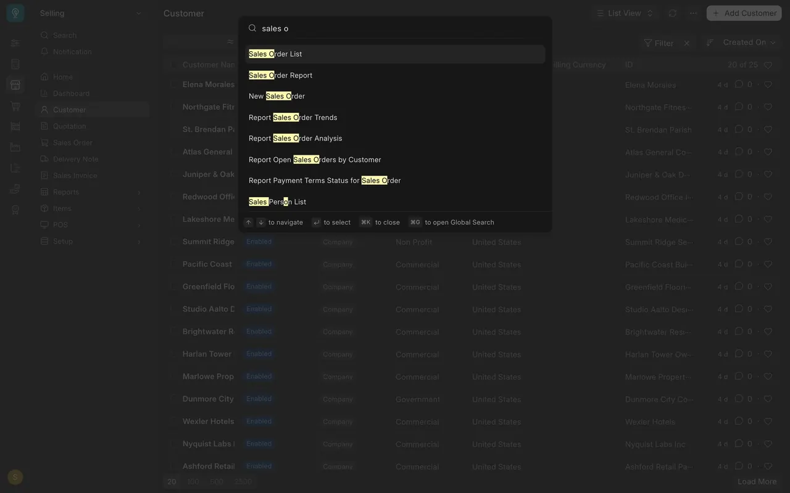Screen dimensions: 790x493
Task: Like the Wexler Hotels row with heart
Action: coord(768,422)
